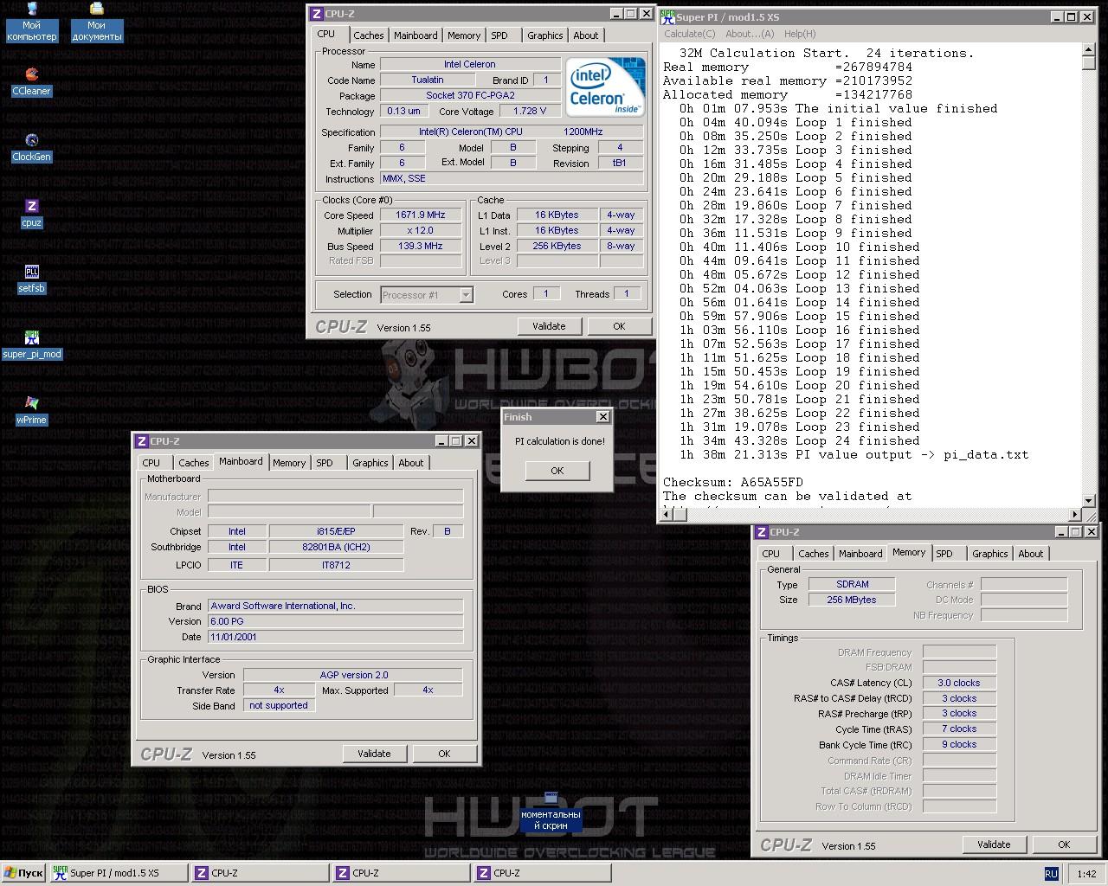Select the Bus Speed value 139.3 MHz
The height and width of the screenshot is (886, 1108).
pyautogui.click(x=421, y=247)
